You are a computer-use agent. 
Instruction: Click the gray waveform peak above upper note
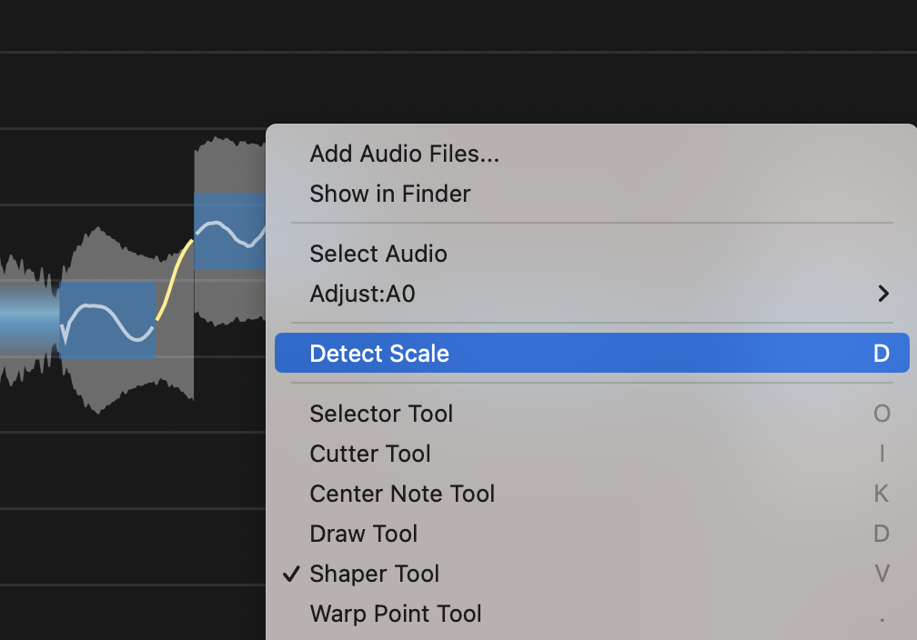point(227,164)
